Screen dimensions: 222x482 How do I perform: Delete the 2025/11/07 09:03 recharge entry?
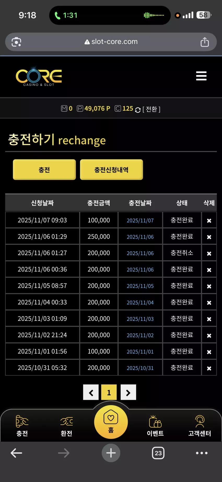click(x=209, y=221)
